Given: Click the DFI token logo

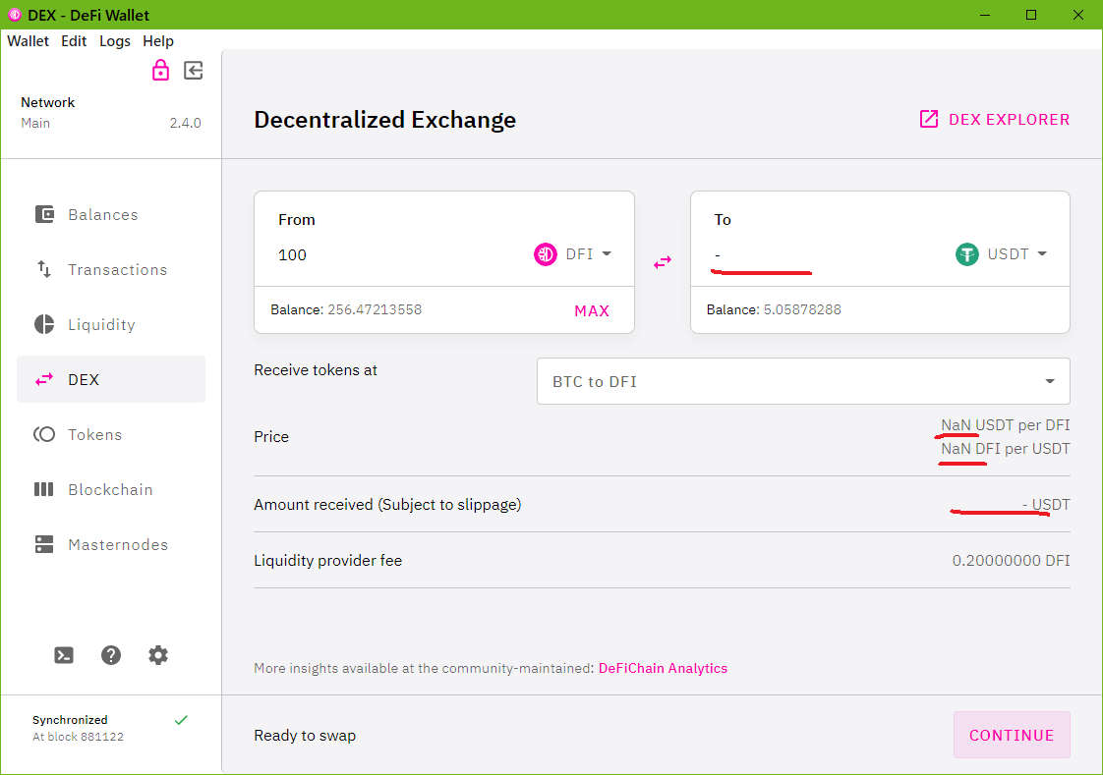Looking at the screenshot, I should coord(546,253).
